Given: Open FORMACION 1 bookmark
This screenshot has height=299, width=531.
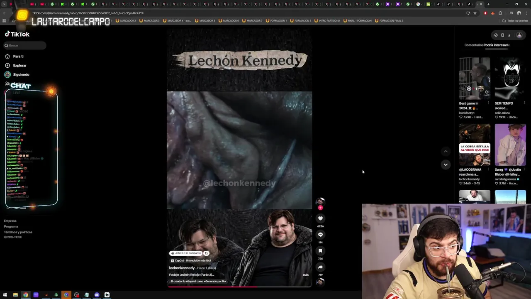Looking at the screenshot, I should 276,20.
